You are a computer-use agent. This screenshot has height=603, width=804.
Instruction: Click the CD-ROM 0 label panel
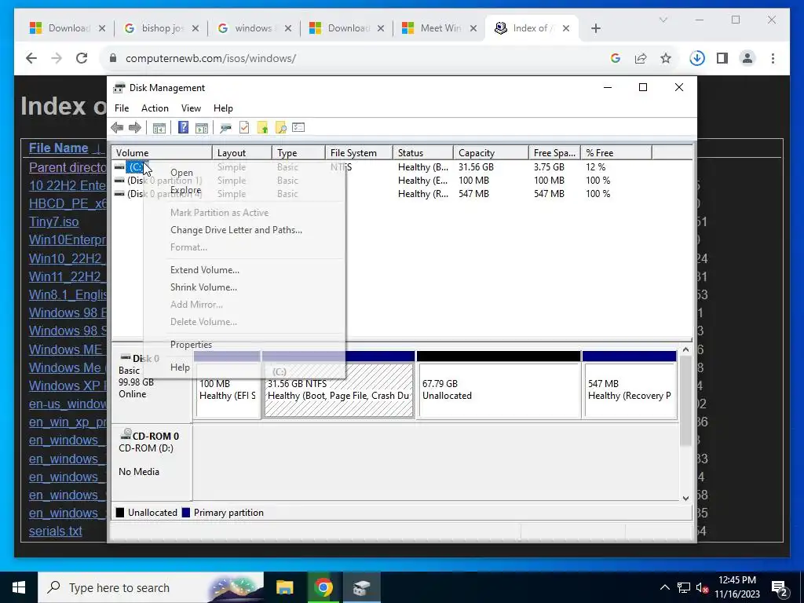pyautogui.click(x=152, y=462)
